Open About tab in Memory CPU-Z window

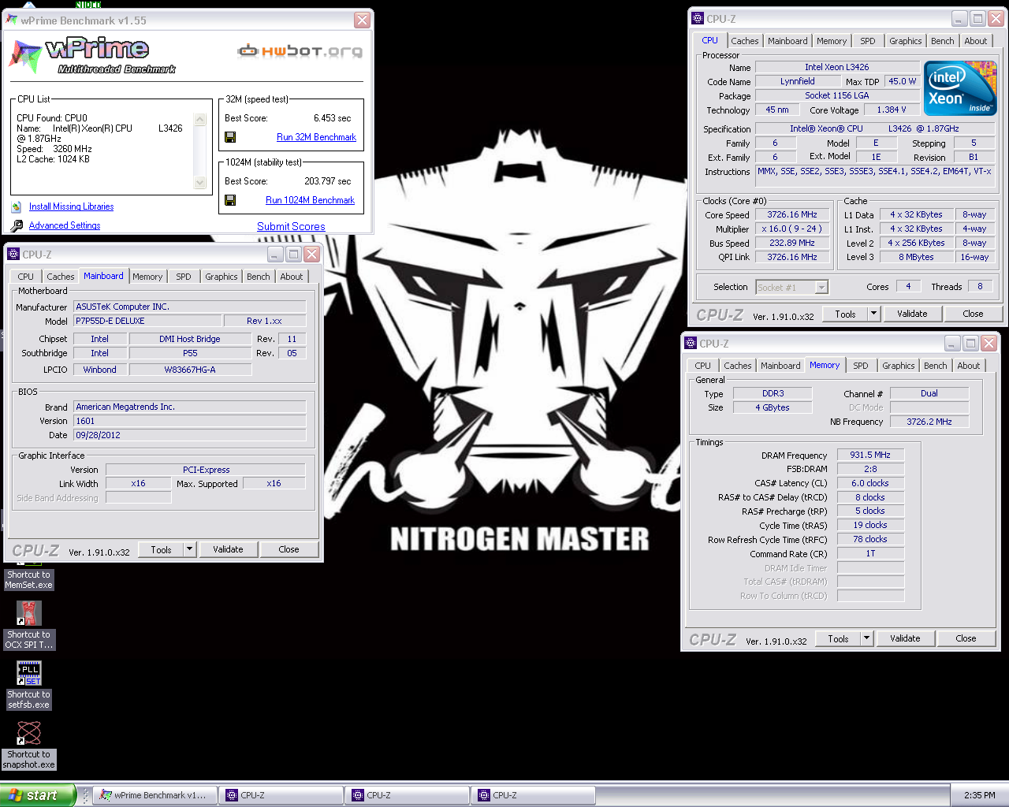click(x=969, y=366)
